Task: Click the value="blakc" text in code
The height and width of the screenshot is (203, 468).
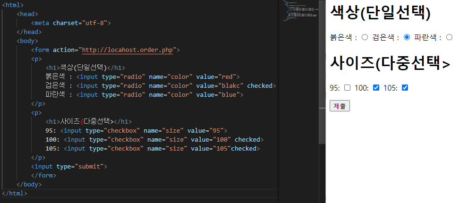Action: [x=220, y=85]
